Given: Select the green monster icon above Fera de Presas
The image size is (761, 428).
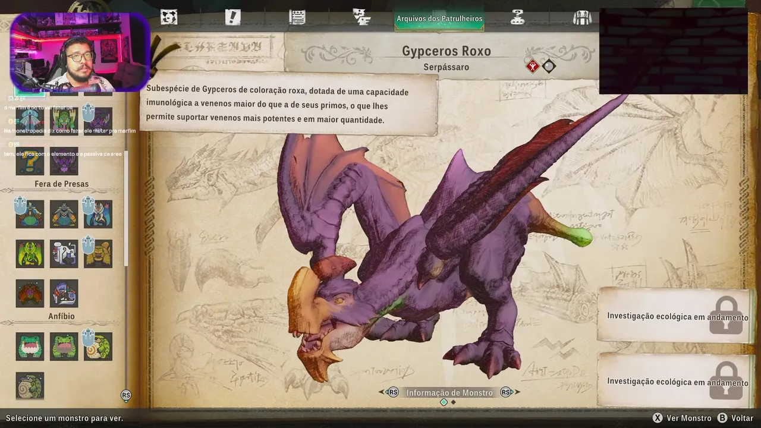Looking at the screenshot, I should coord(64,121).
